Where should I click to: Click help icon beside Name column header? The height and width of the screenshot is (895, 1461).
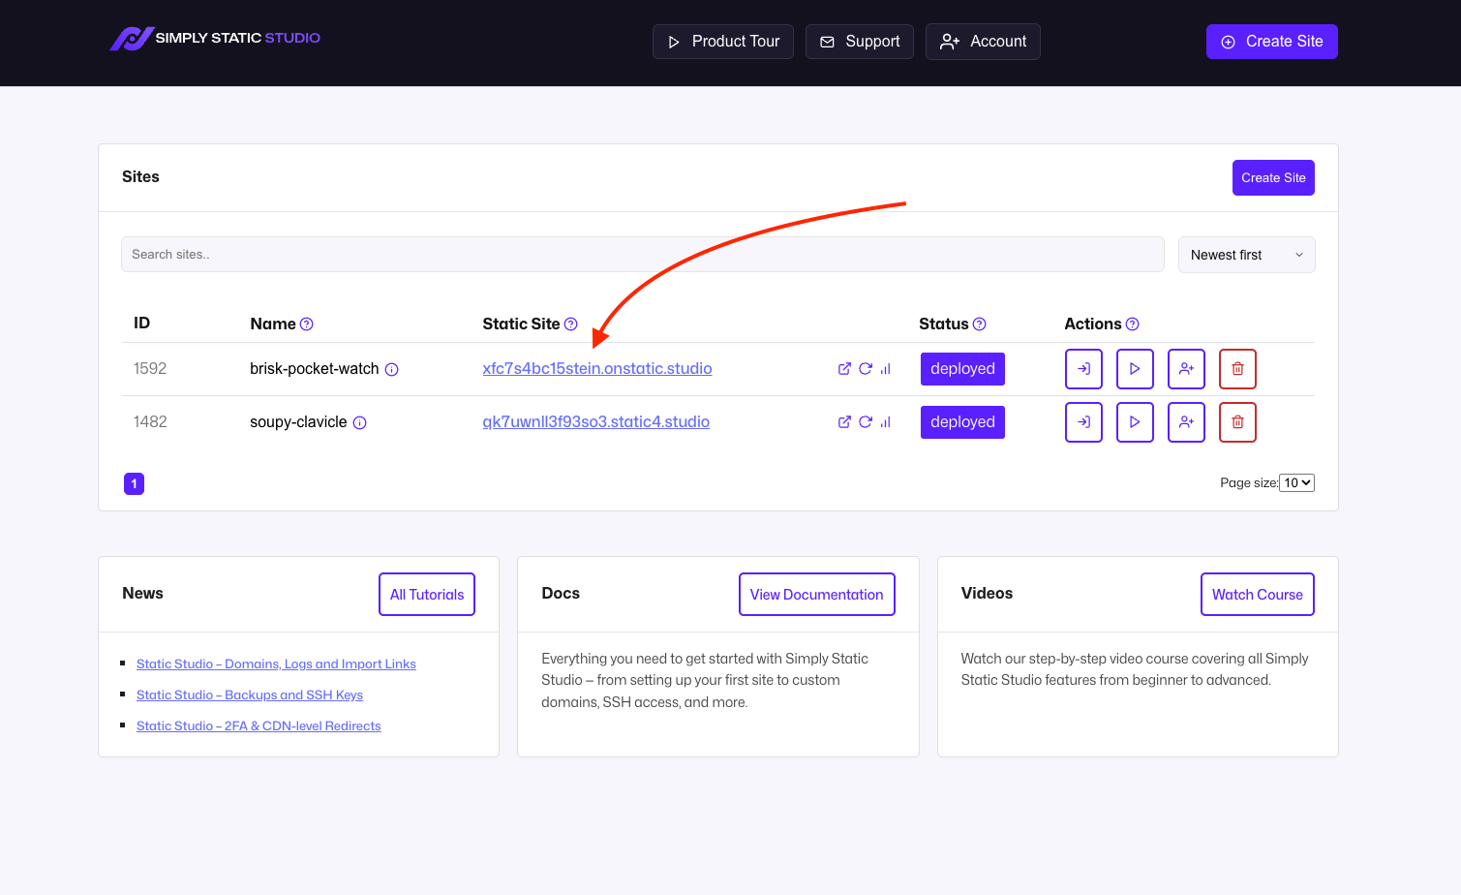(307, 324)
